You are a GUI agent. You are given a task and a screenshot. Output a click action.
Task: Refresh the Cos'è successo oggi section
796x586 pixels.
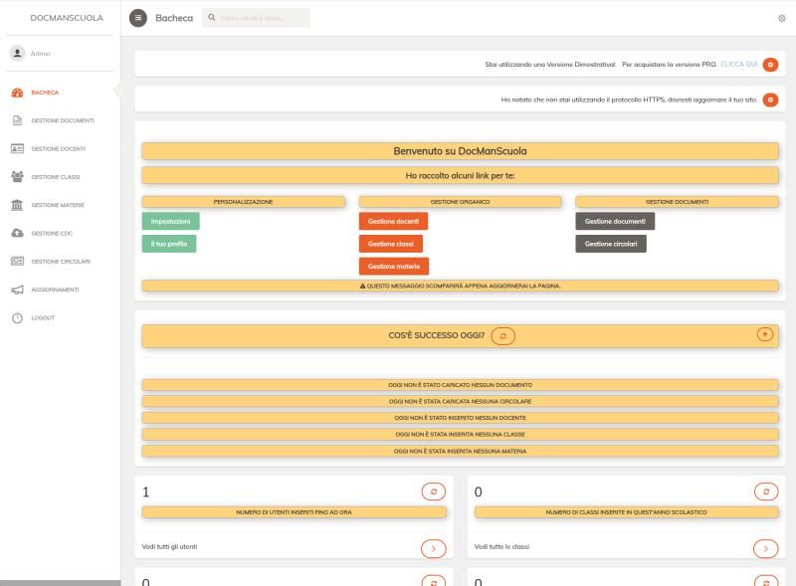pyautogui.click(x=502, y=336)
